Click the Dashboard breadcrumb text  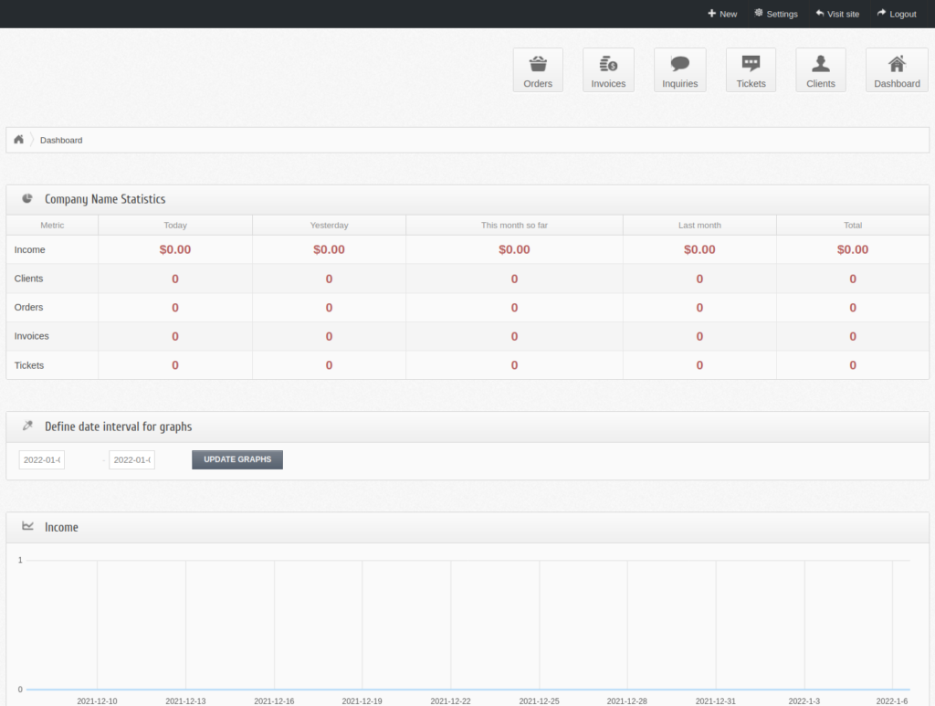[x=61, y=140]
